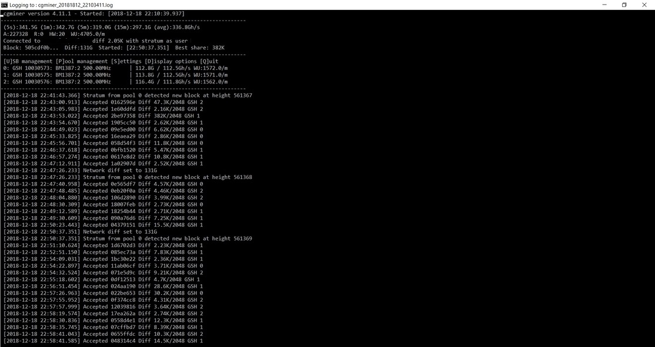The height and width of the screenshot is (347, 655).
Task: Click log line 'Accepted 106d2890'
Action: [x=103, y=198]
